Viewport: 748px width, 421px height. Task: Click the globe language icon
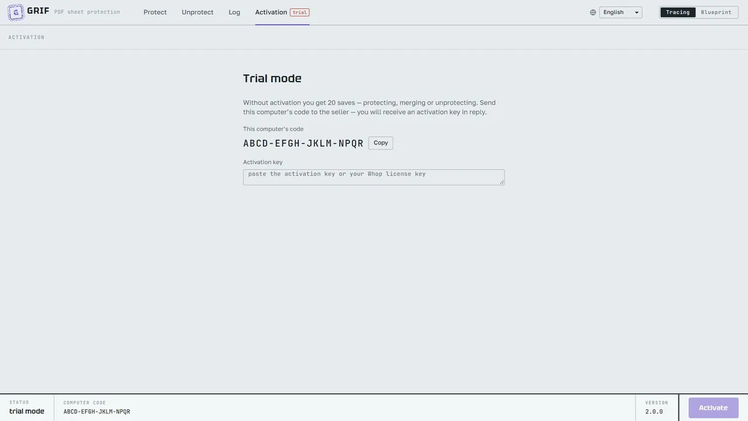coord(593,12)
